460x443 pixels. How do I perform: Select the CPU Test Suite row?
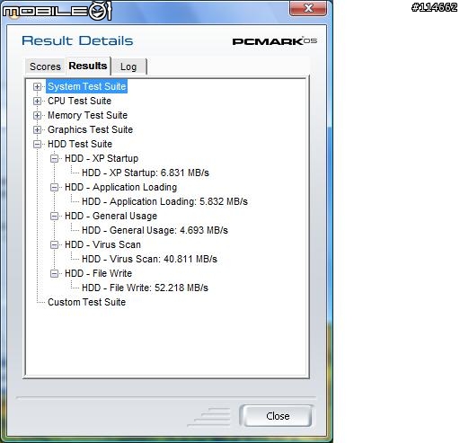(79, 101)
